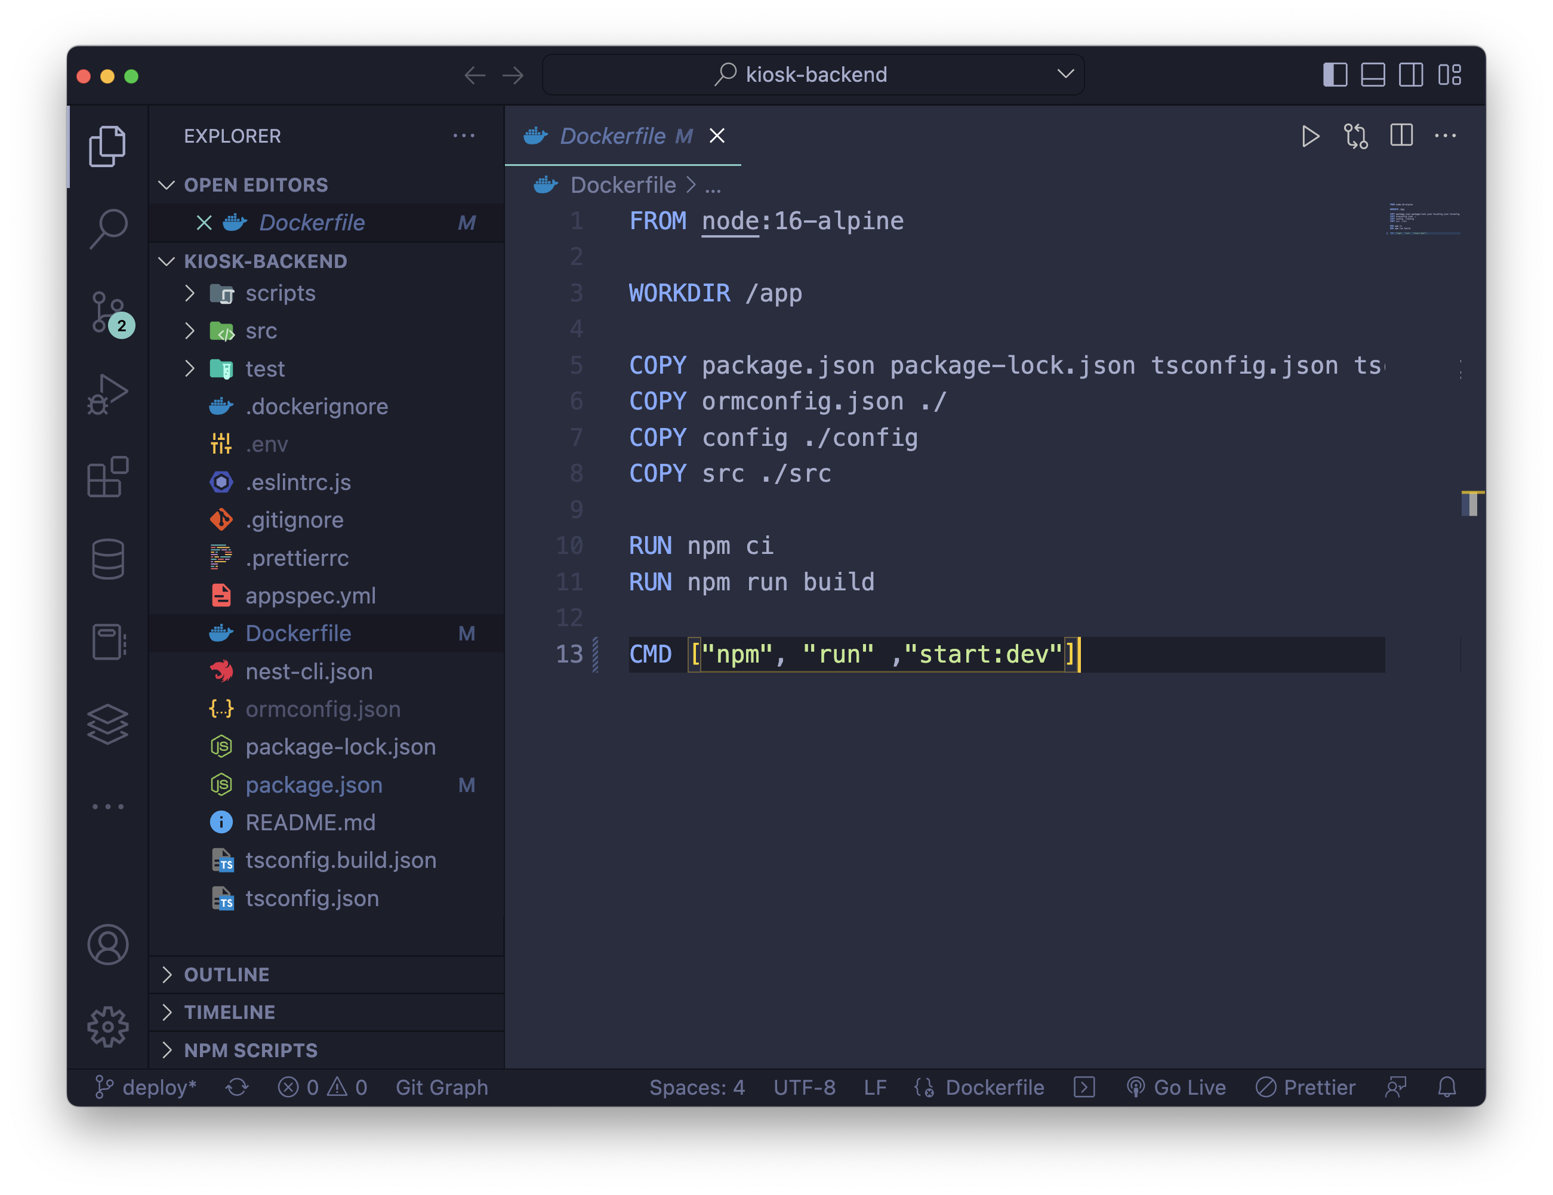Viewport: 1553px width, 1195px height.
Task: Open changes compare icon in editor toolbar
Action: click(1355, 136)
